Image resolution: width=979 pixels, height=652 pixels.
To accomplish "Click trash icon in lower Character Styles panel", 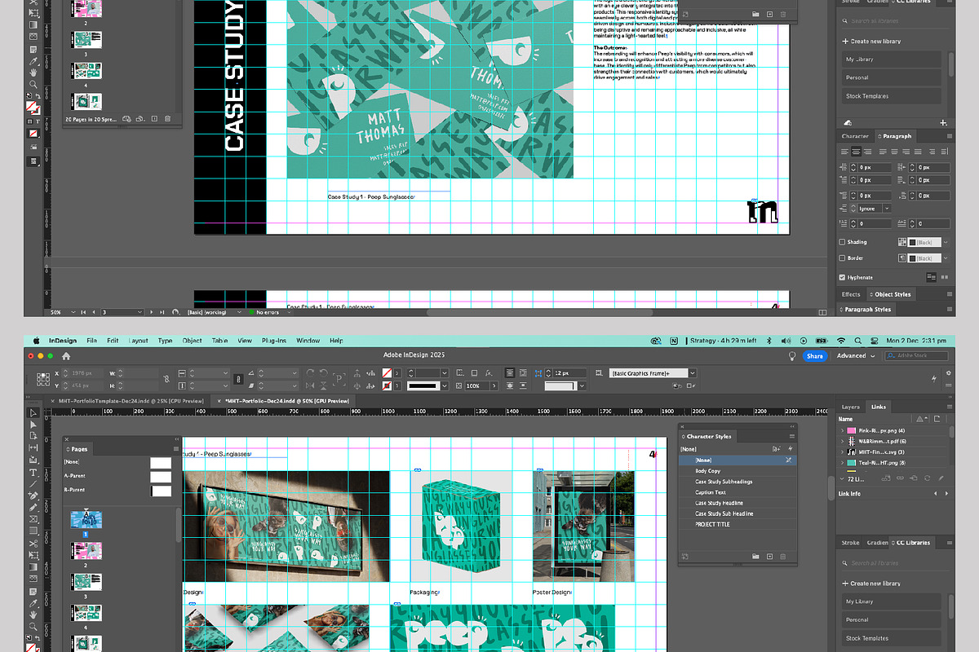I will click(x=784, y=557).
